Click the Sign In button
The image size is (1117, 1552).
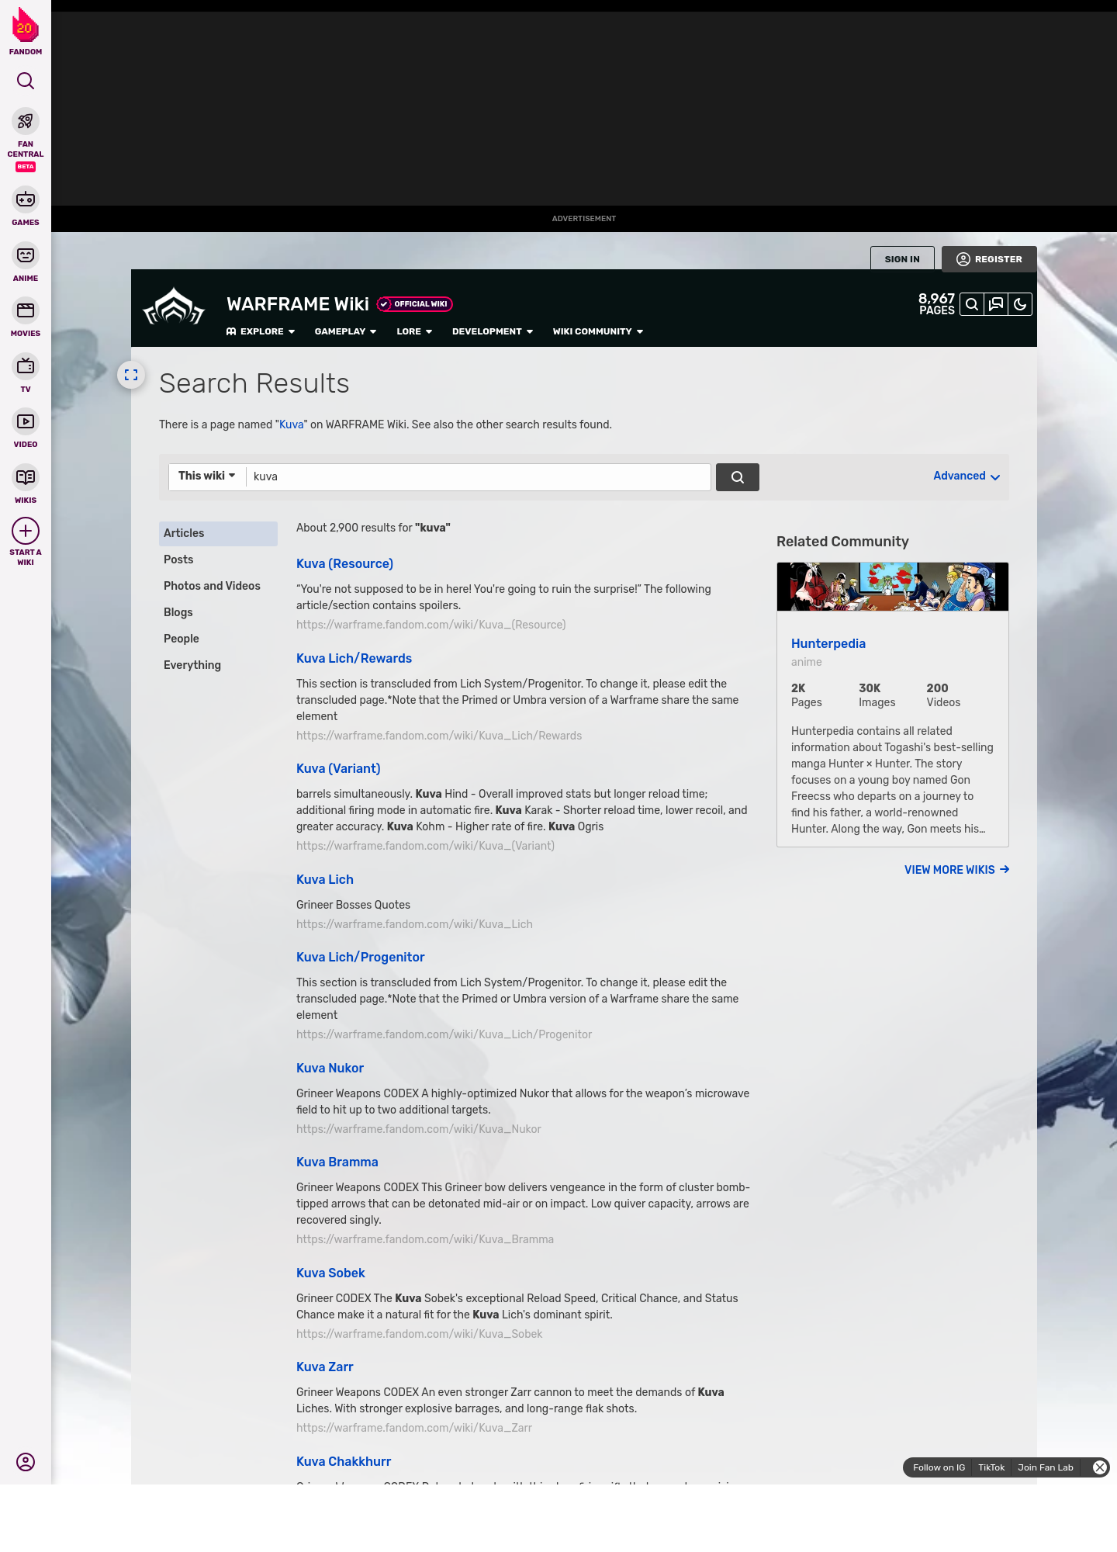[902, 258]
